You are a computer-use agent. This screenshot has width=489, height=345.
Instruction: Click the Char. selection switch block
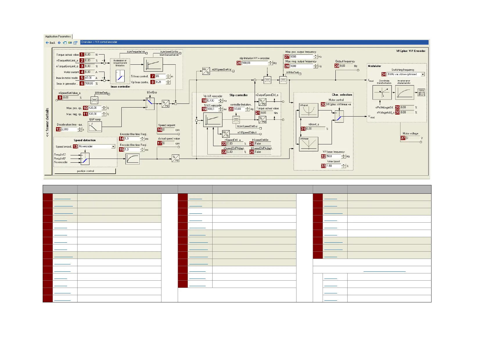tap(339, 117)
